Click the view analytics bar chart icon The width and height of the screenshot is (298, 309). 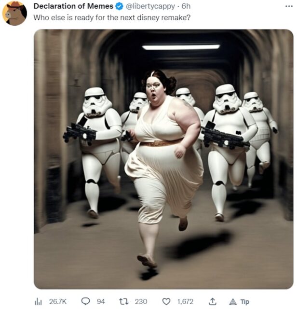click(39, 301)
